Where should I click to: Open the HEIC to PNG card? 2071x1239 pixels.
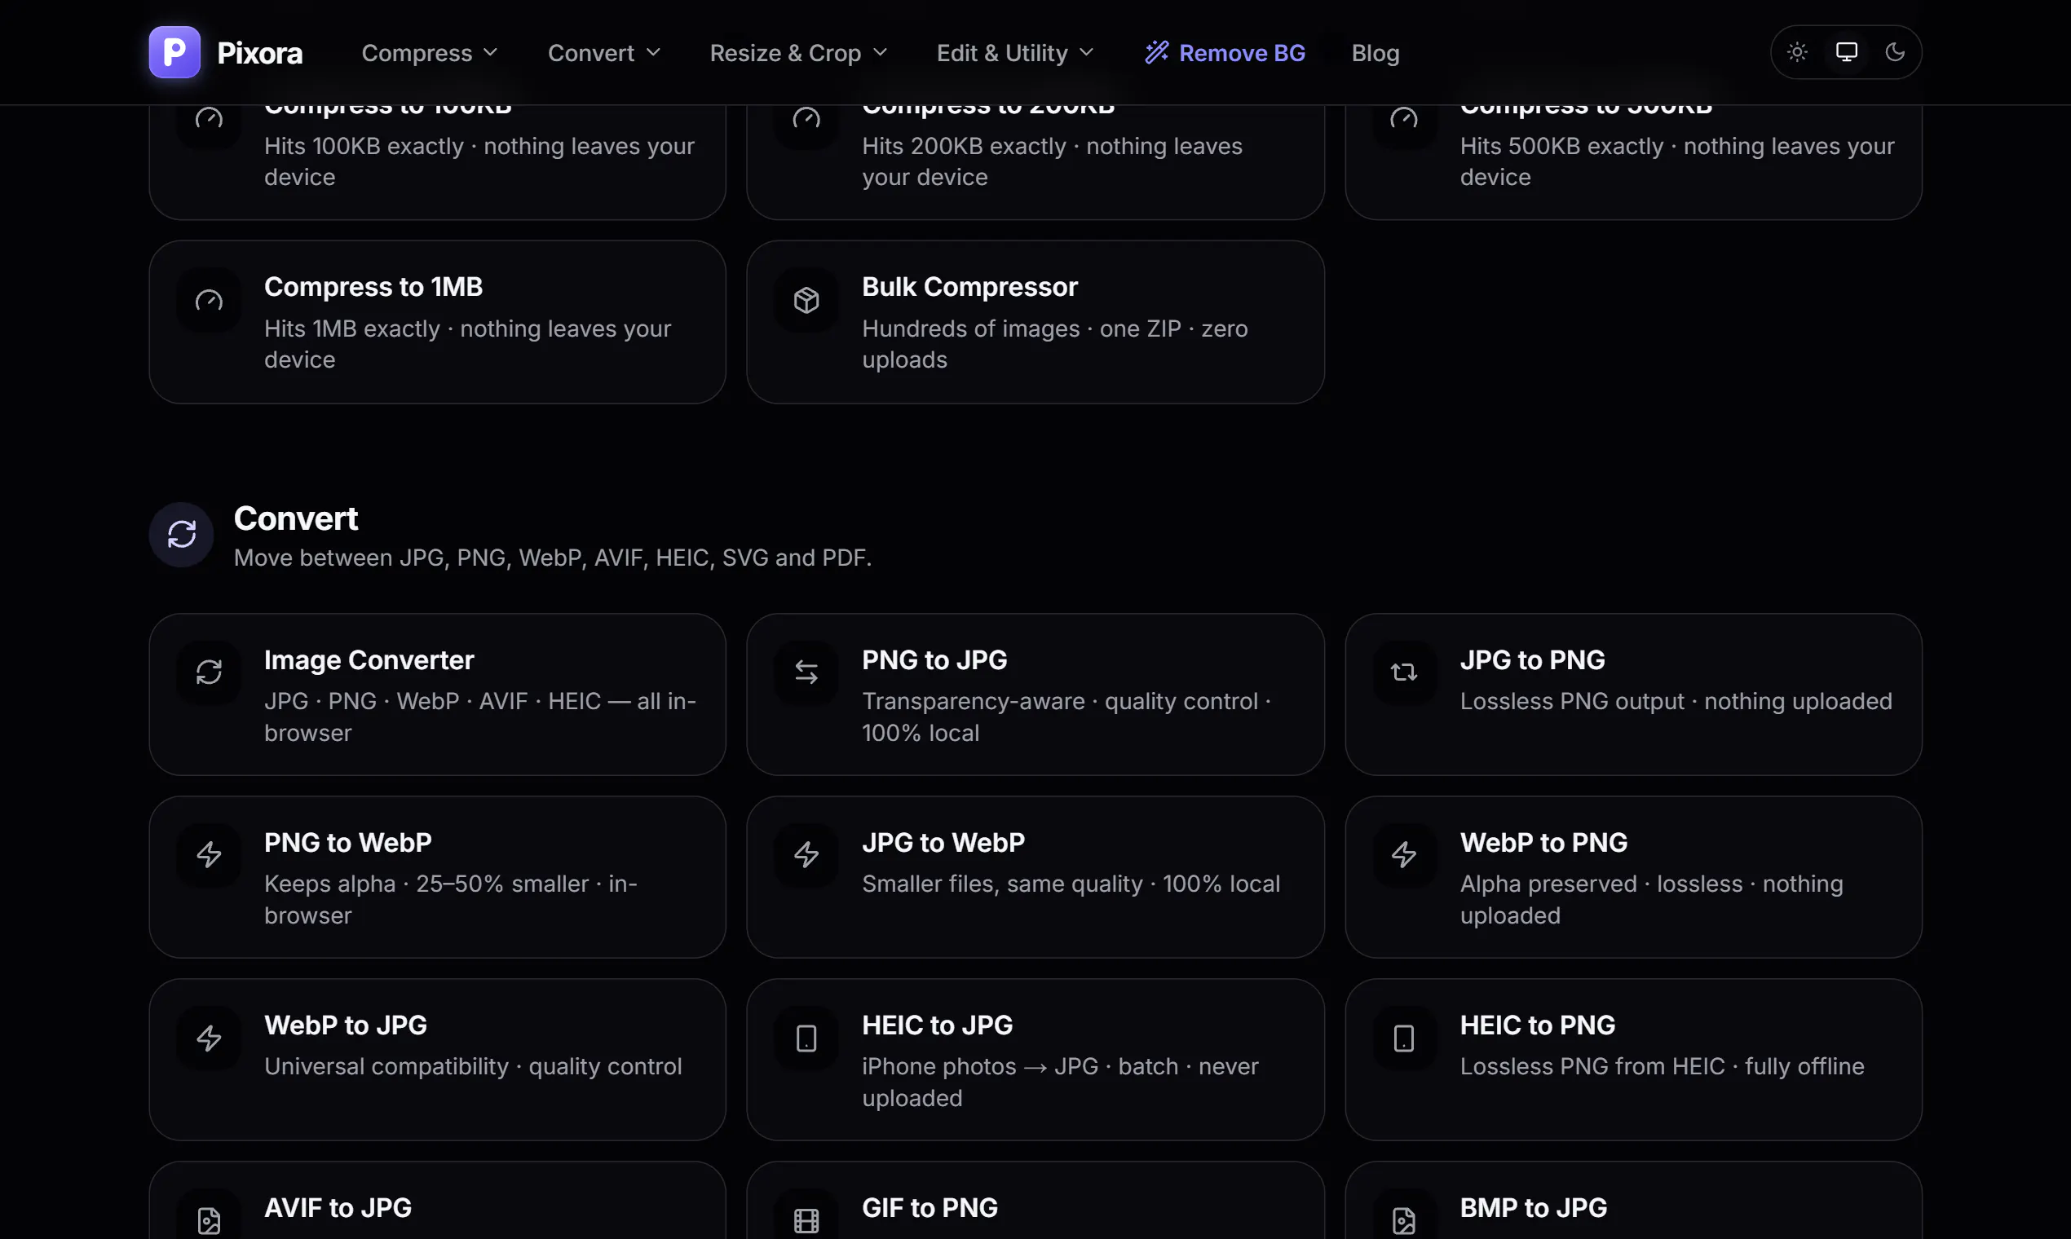click(x=1633, y=1060)
